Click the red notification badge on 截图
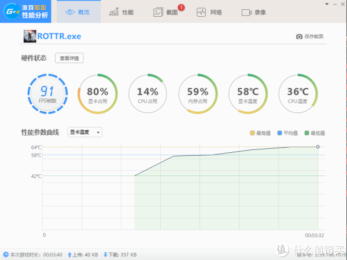 click(181, 8)
